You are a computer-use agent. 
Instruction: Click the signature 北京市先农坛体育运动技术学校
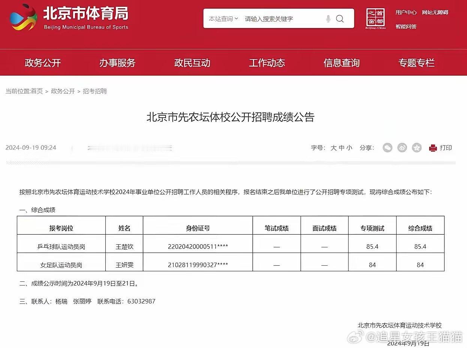coord(400,326)
